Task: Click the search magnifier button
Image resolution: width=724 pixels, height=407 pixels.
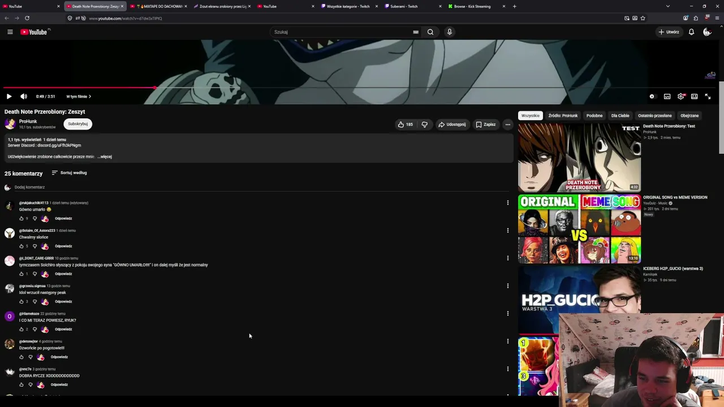Action: click(x=430, y=32)
